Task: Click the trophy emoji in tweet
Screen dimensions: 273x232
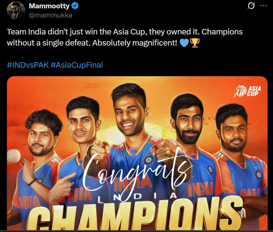Action: point(195,43)
